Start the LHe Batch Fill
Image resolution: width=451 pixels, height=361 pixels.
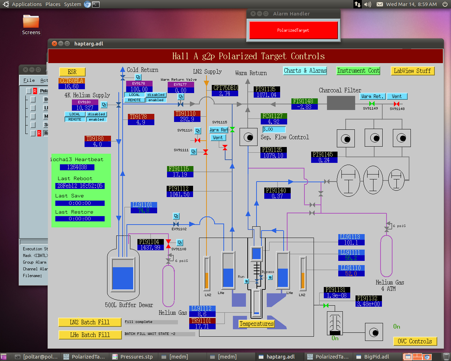pos(89,335)
